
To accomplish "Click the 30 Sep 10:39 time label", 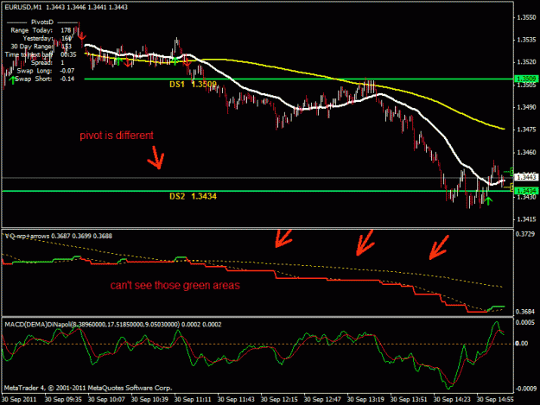I will click(149, 400).
